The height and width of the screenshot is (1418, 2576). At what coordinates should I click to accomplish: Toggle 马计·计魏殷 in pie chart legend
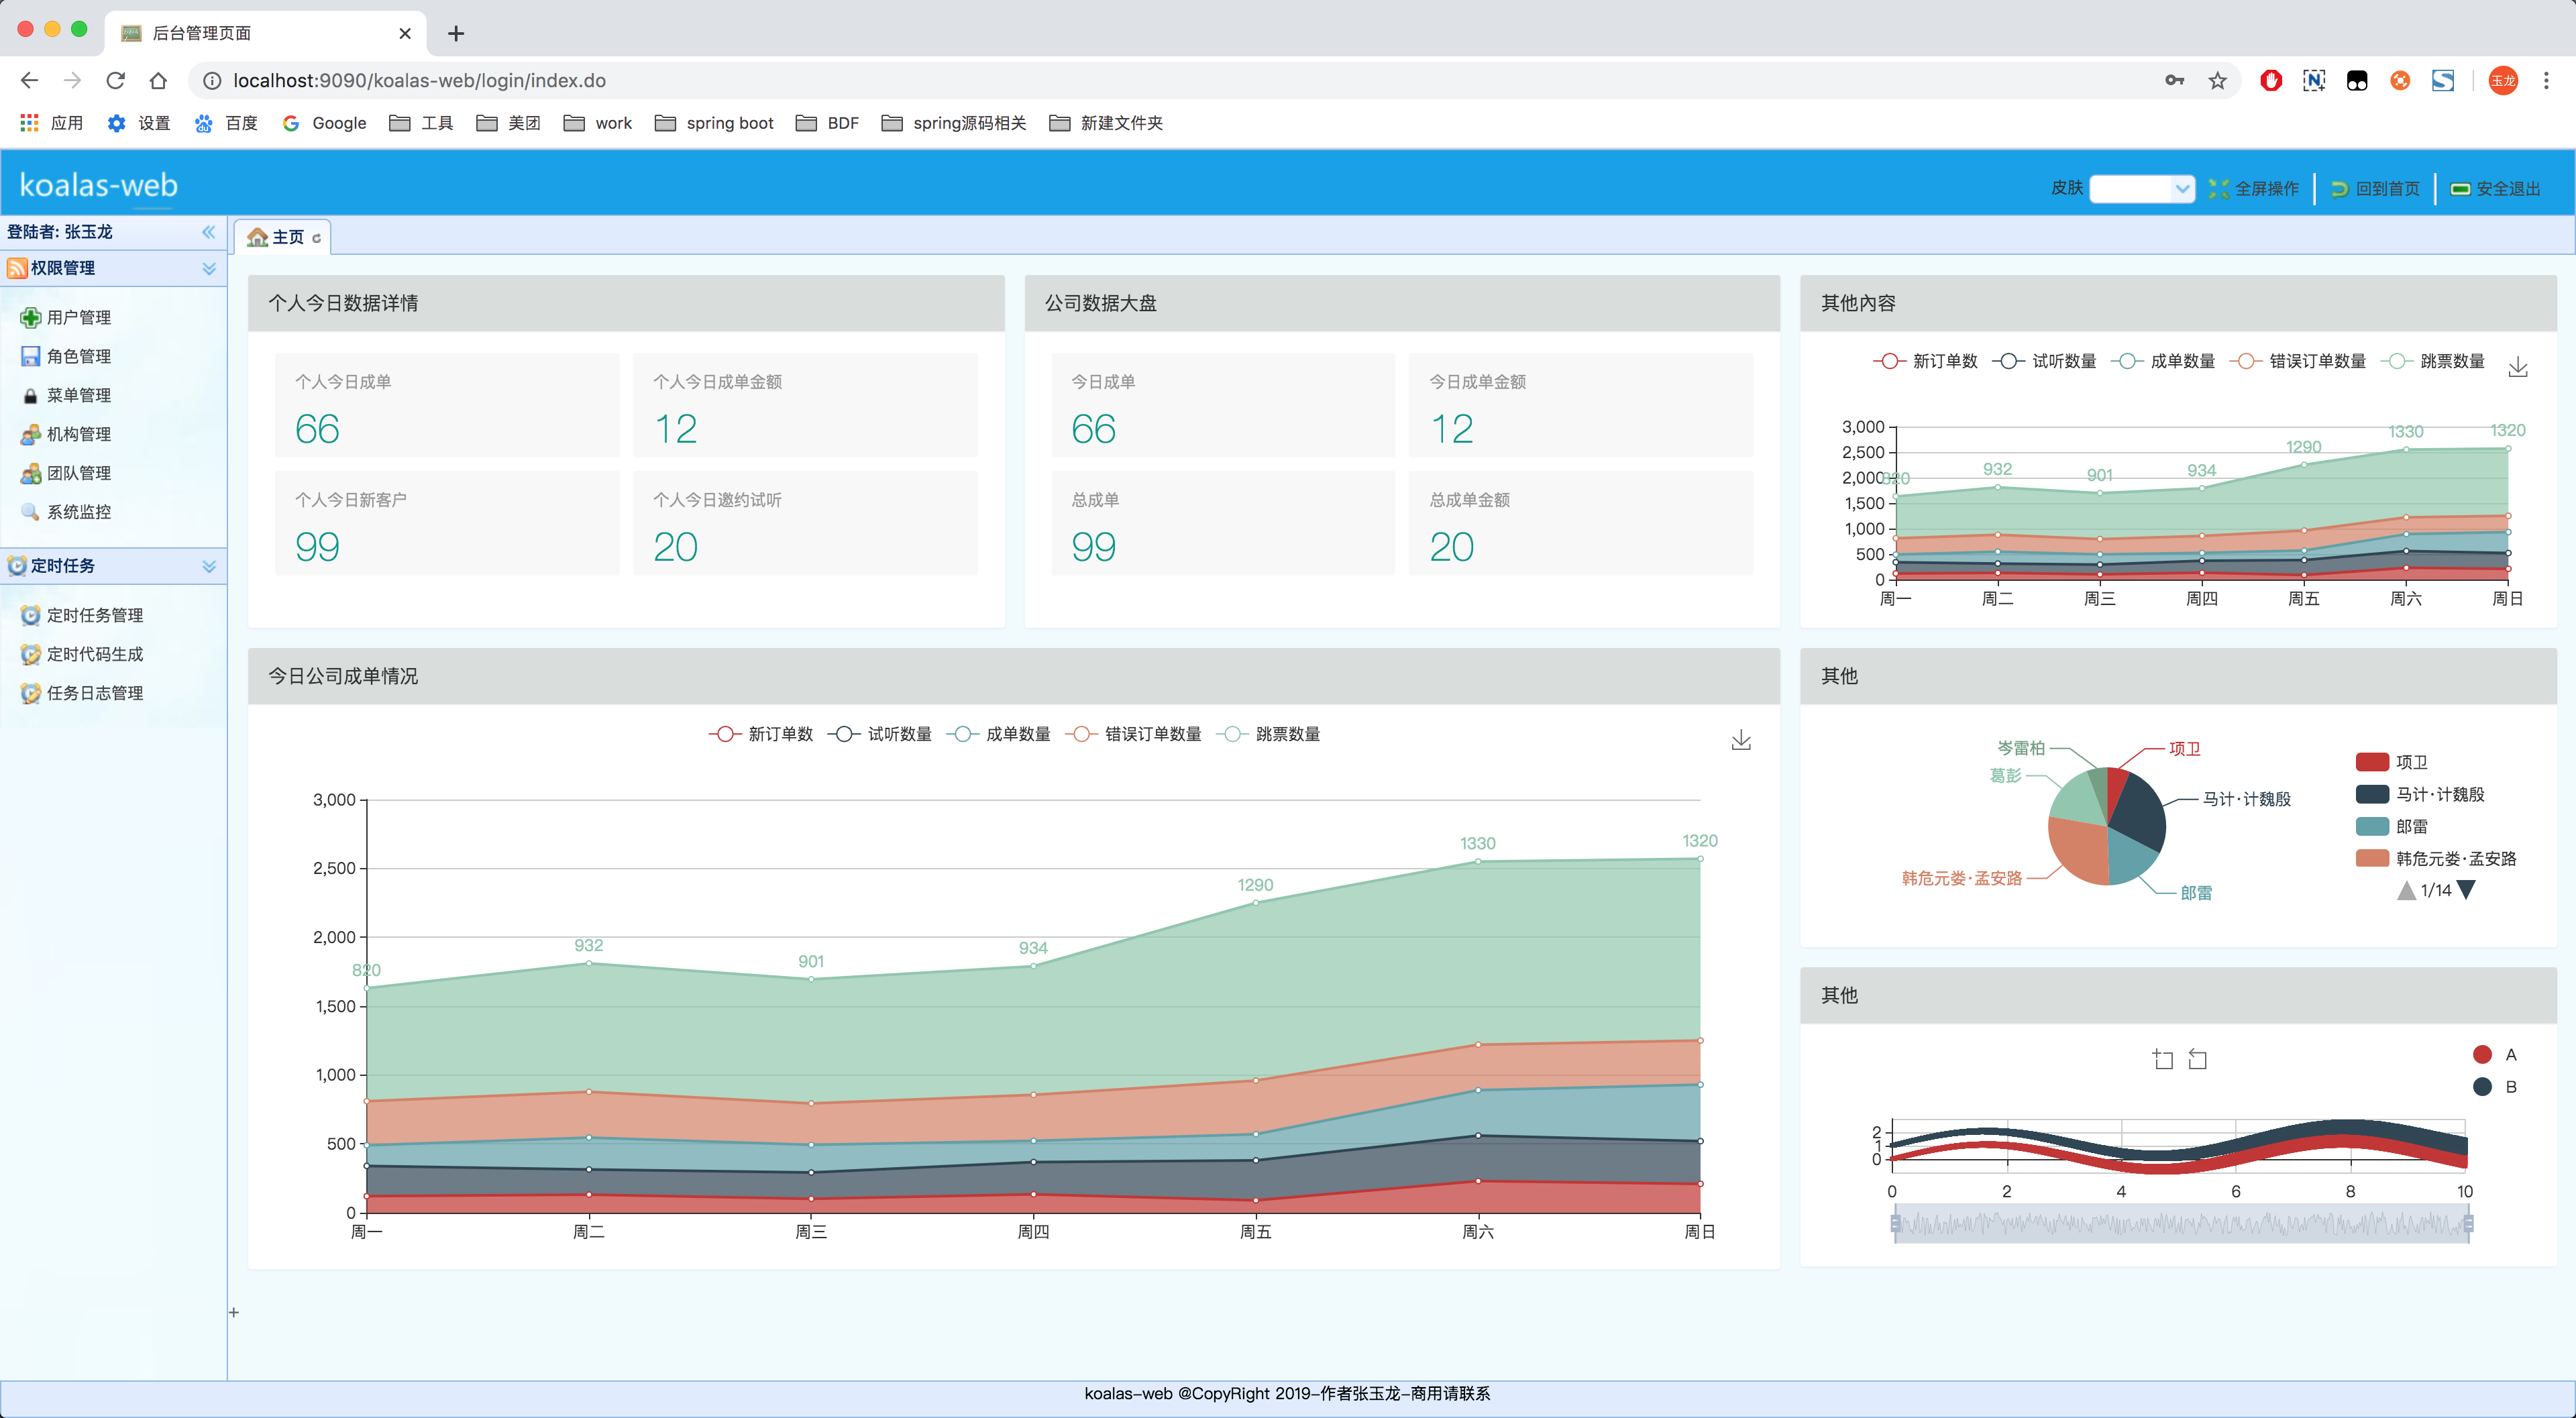click(2420, 794)
